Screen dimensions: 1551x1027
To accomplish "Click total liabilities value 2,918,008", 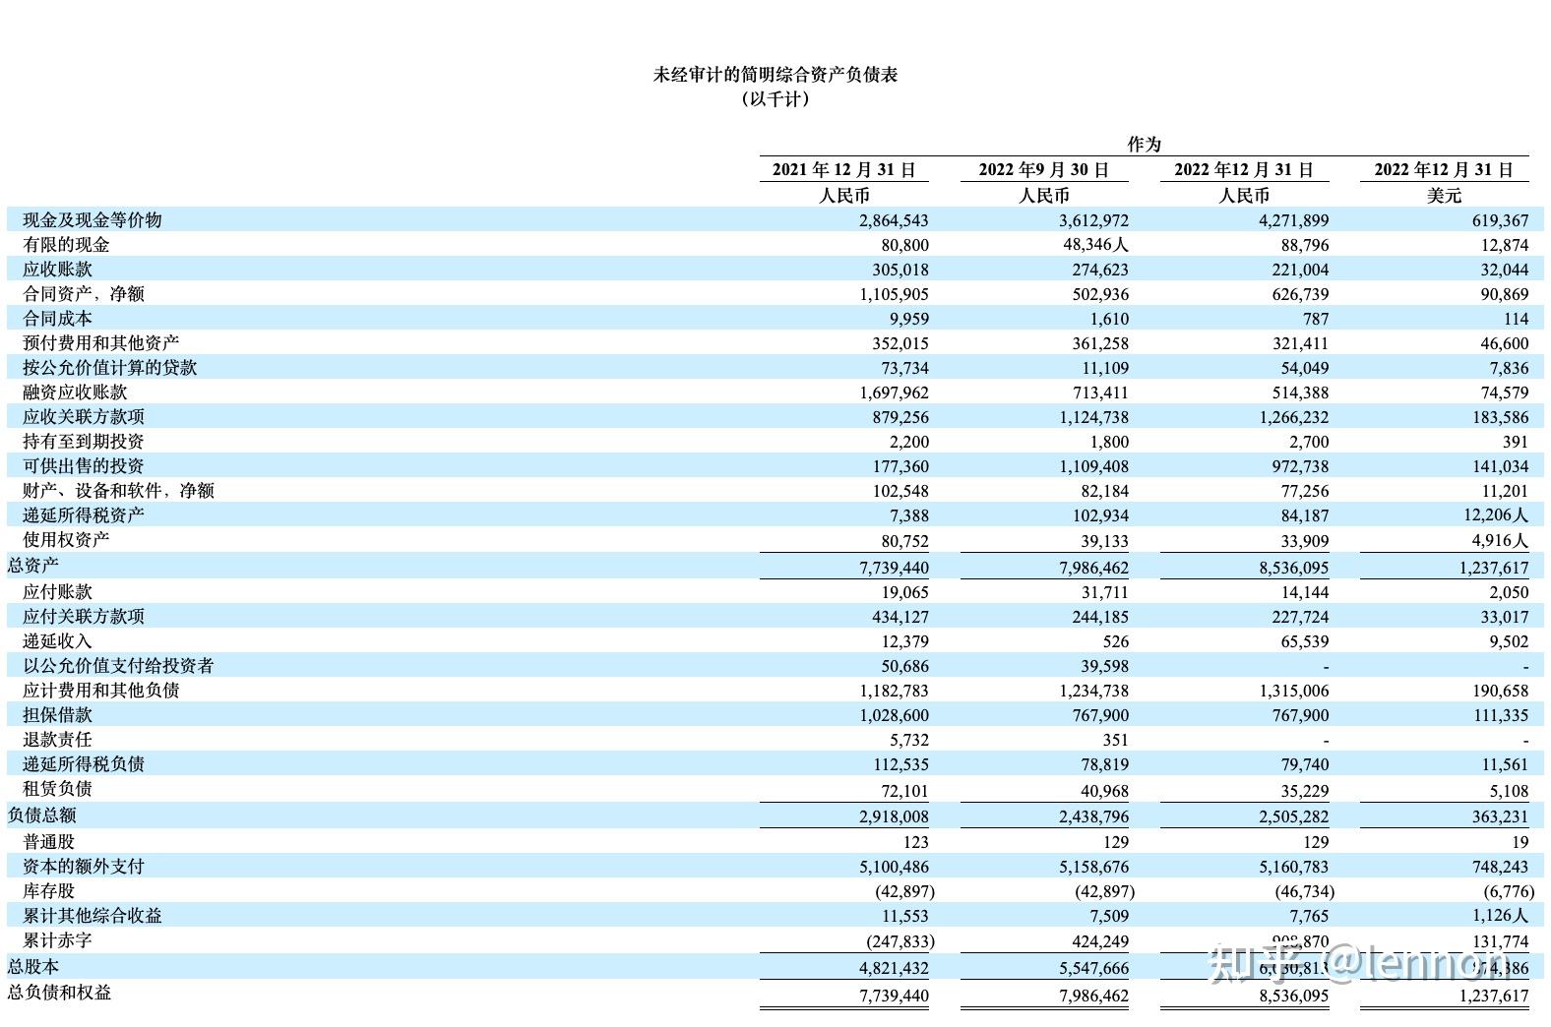I will pos(894,816).
